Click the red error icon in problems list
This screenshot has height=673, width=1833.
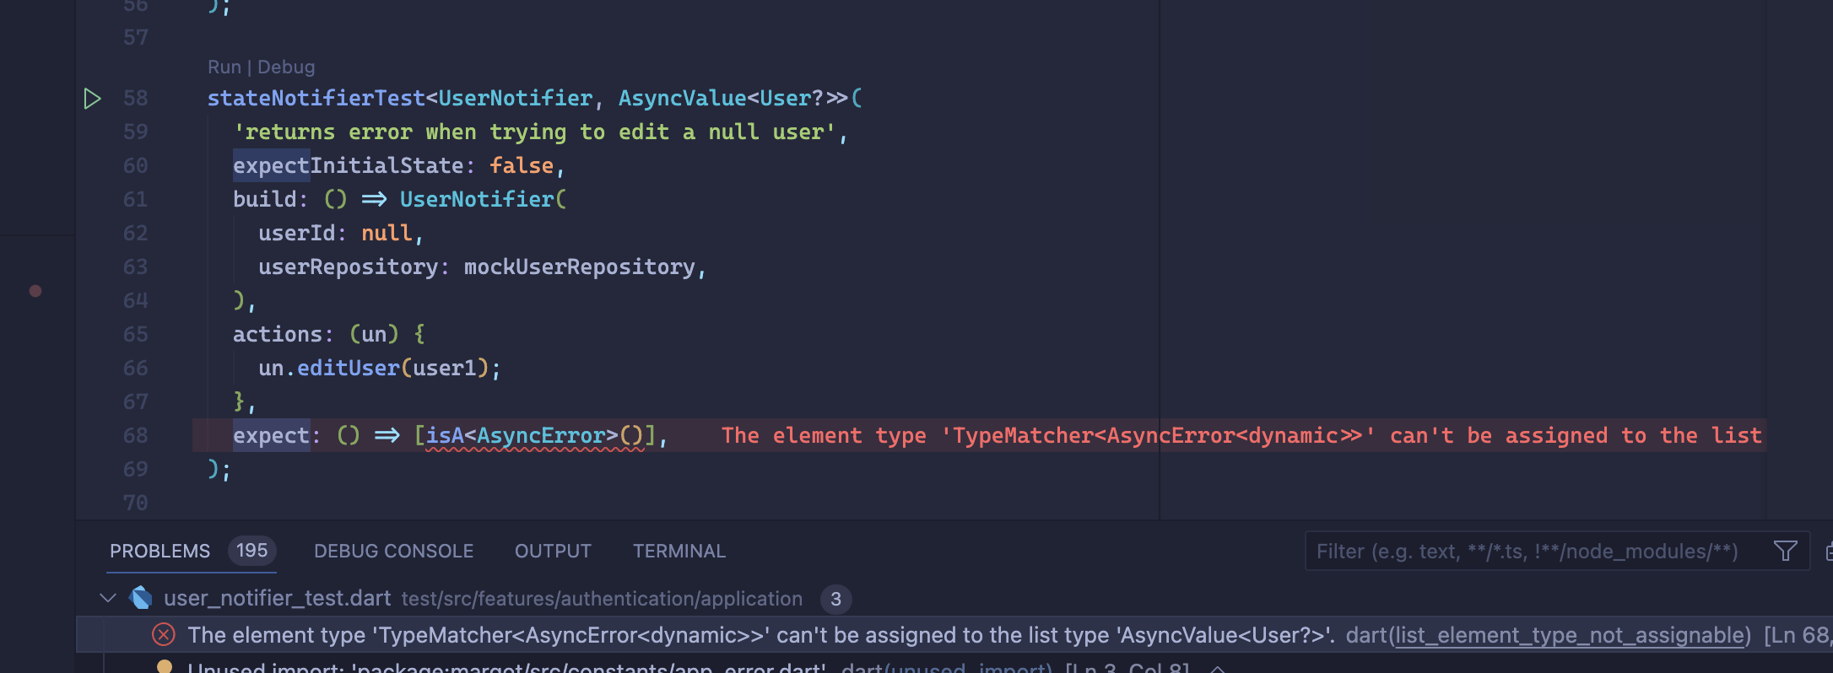tap(164, 634)
